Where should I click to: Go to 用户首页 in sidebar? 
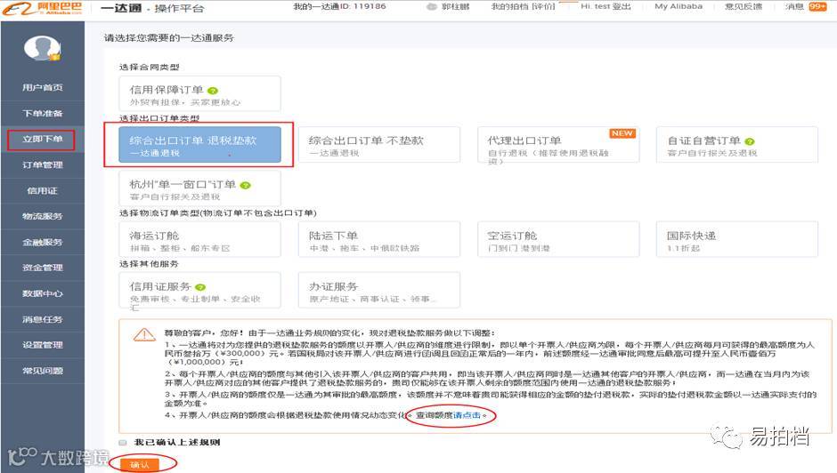click(x=43, y=87)
